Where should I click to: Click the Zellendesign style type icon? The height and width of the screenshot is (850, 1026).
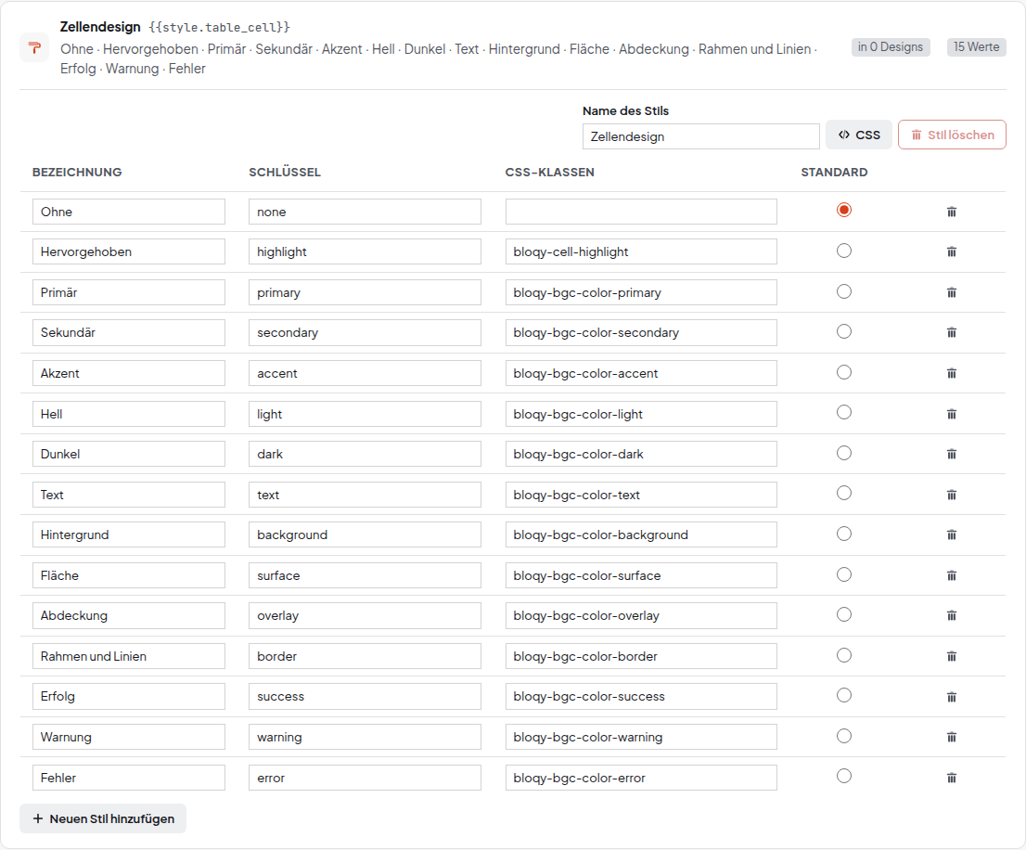tap(34, 47)
